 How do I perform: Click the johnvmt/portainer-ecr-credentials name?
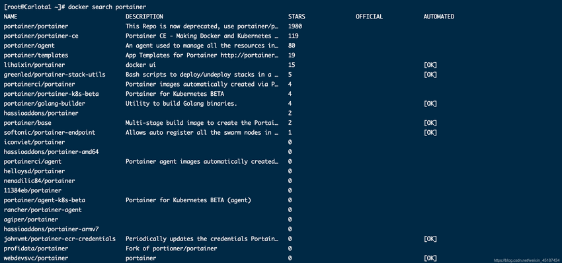60,239
